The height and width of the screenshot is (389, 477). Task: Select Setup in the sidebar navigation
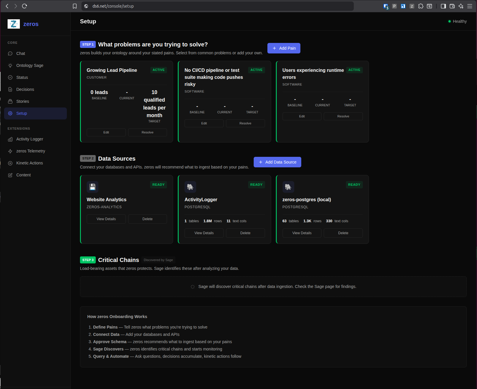pyautogui.click(x=22, y=113)
